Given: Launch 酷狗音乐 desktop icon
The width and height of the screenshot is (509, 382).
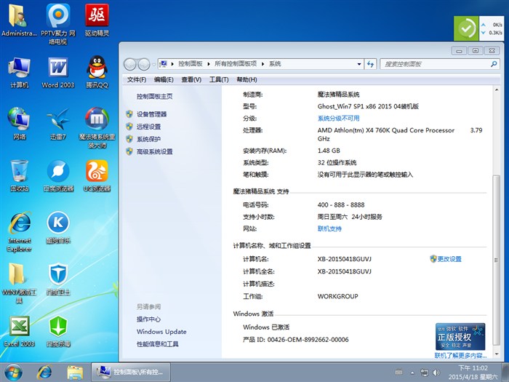Looking at the screenshot, I should click(x=58, y=227).
